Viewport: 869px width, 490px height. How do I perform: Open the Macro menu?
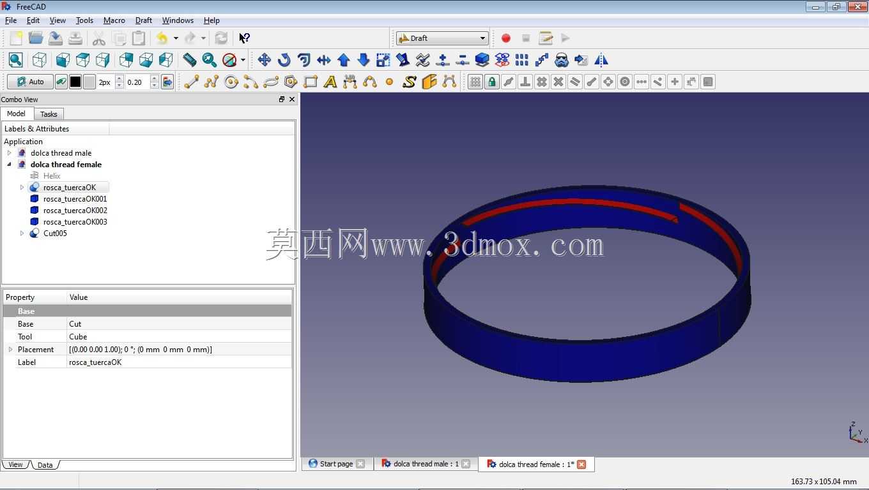click(x=114, y=20)
